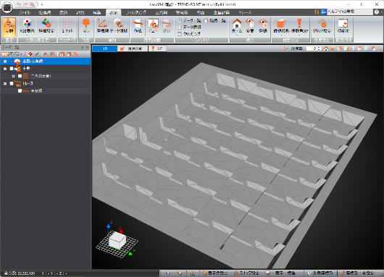Click the application round logo button
The height and width of the screenshot is (277, 384).
pyautogui.click(x=7, y=8)
